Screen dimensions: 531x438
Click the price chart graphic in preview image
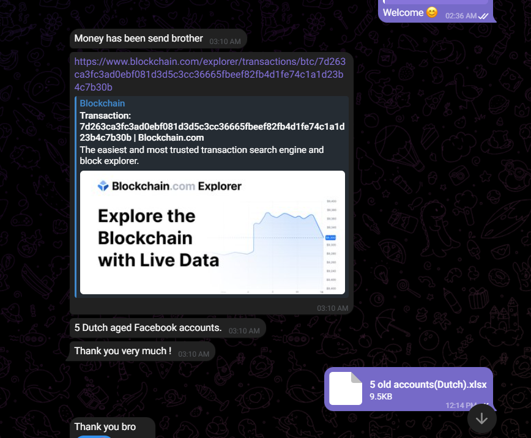click(274, 245)
